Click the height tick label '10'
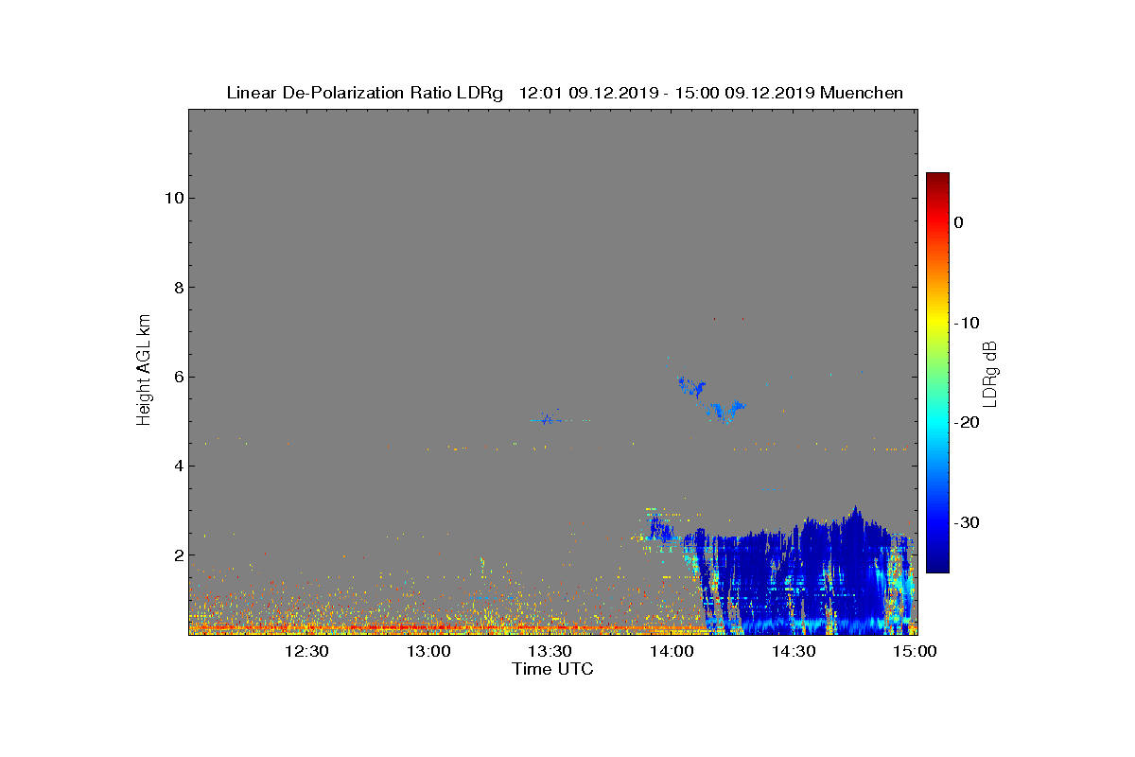The image size is (1135, 757). 173,198
